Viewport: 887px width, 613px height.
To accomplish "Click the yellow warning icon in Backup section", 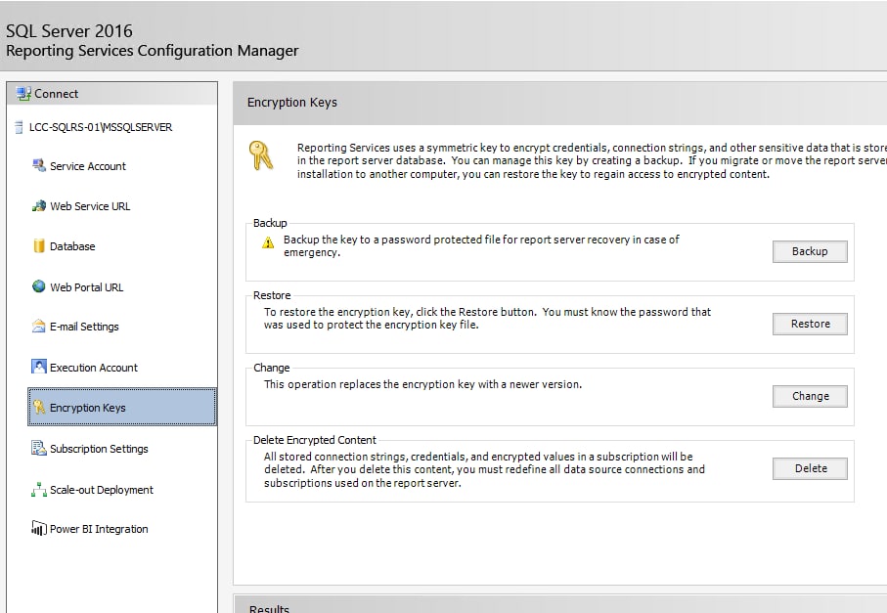I will (x=268, y=243).
